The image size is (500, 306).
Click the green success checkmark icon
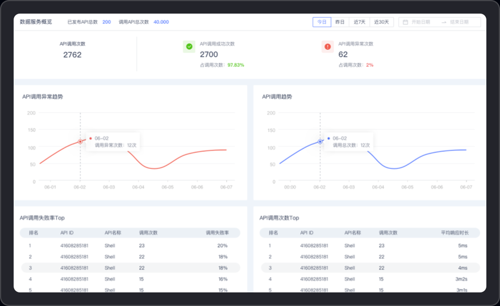(x=189, y=46)
